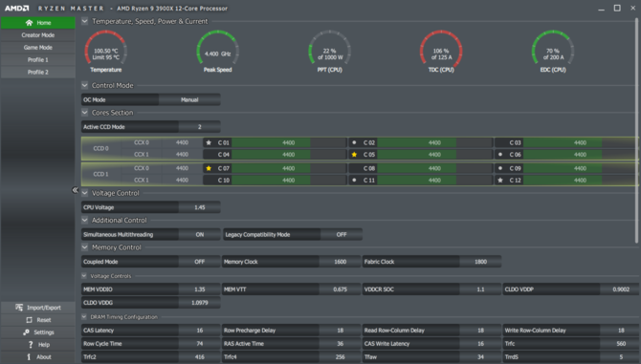Click the Help question mark icon

(x=31, y=344)
